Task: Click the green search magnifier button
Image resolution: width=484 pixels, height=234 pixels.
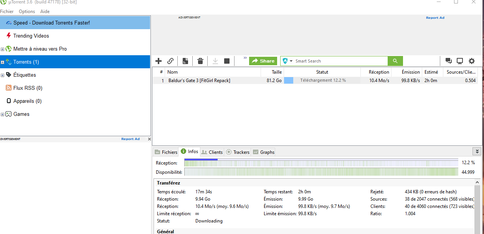Action: 395,61
